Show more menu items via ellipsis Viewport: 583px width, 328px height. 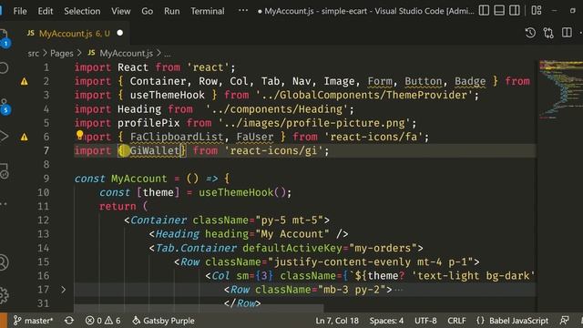point(243,10)
